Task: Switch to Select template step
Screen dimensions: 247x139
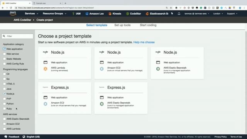Action: (x=96, y=25)
